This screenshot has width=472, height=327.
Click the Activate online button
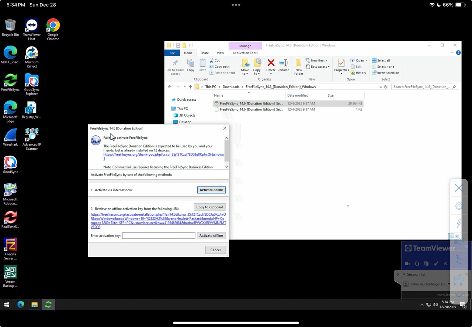click(x=211, y=190)
